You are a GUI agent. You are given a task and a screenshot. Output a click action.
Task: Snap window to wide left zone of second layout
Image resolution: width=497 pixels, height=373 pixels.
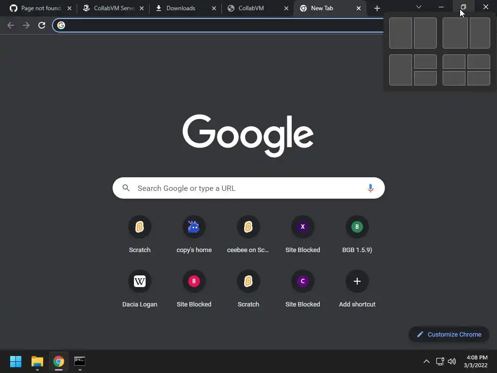tap(455, 33)
